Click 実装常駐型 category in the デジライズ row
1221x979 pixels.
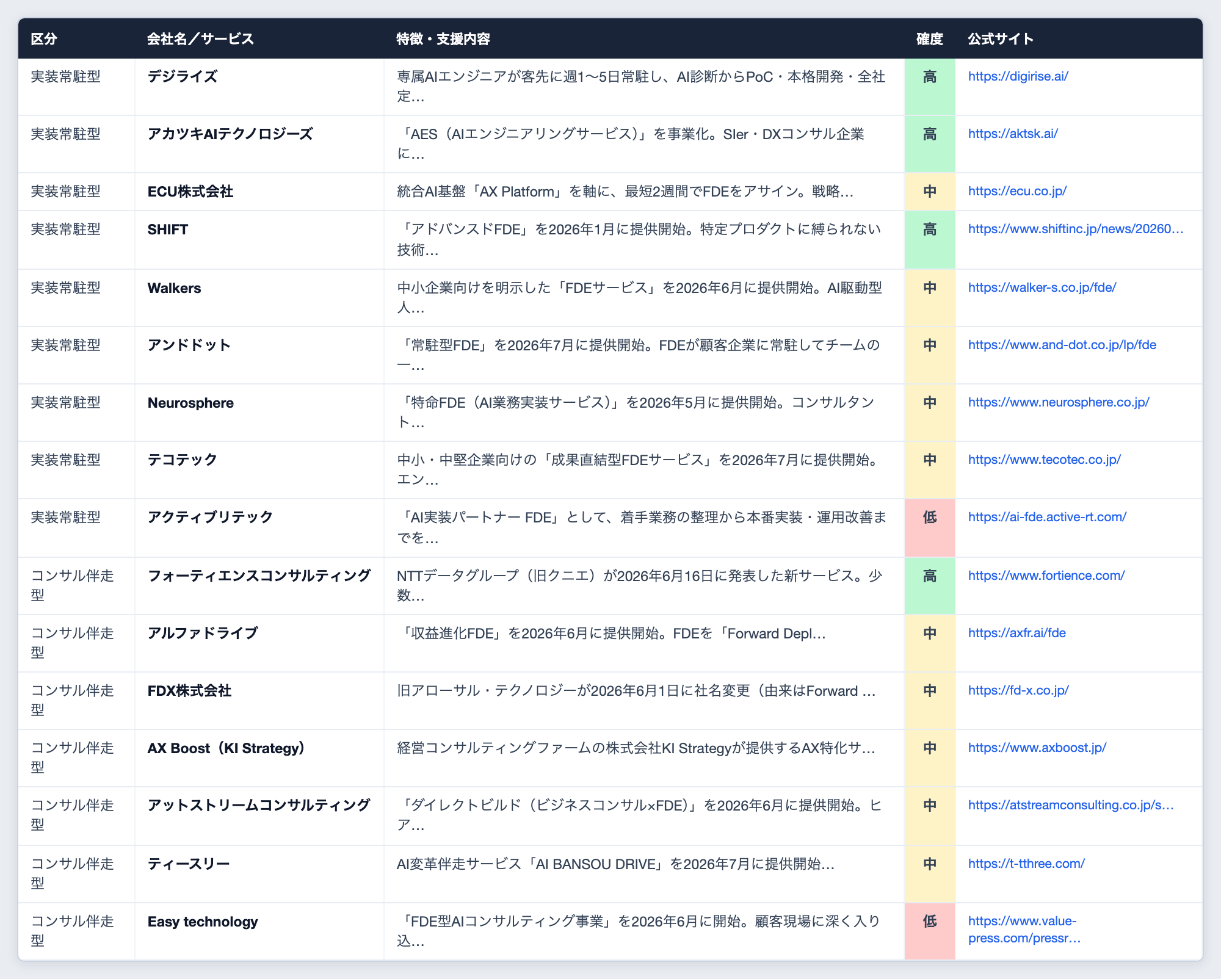pos(65,77)
